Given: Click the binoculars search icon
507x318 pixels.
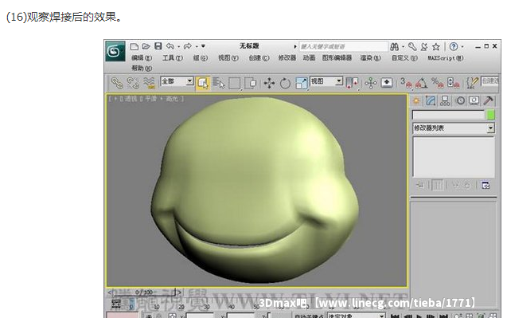Looking at the screenshot, I should (x=394, y=47).
